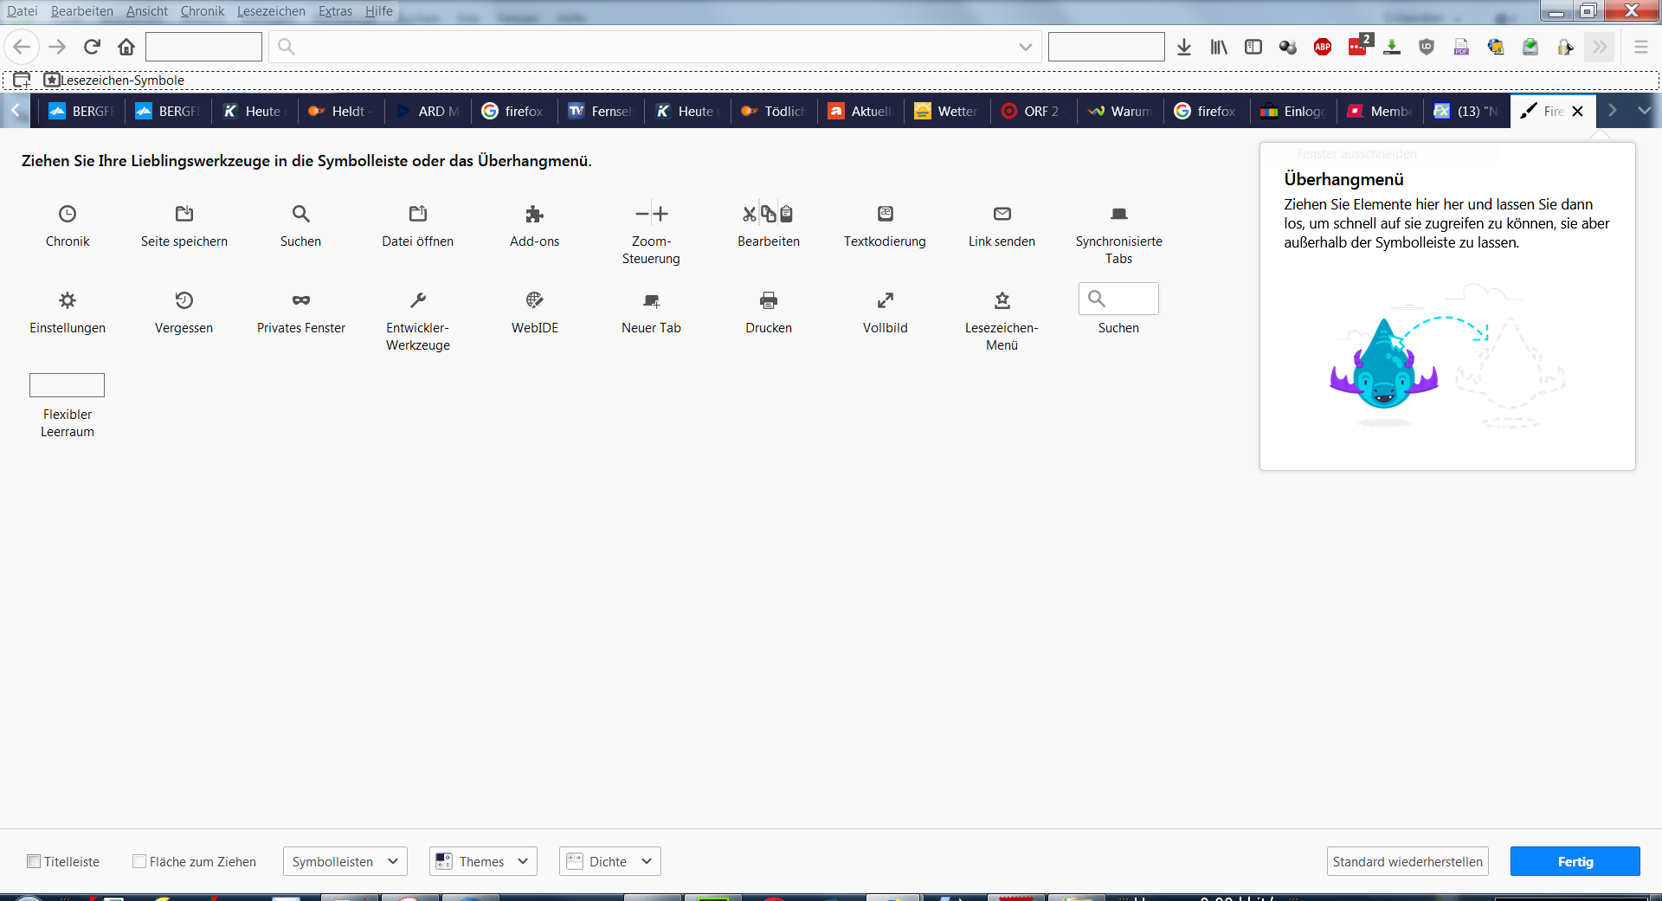The height and width of the screenshot is (901, 1662).
Task: Click the purple PDF toolbar icon
Action: click(x=1461, y=47)
